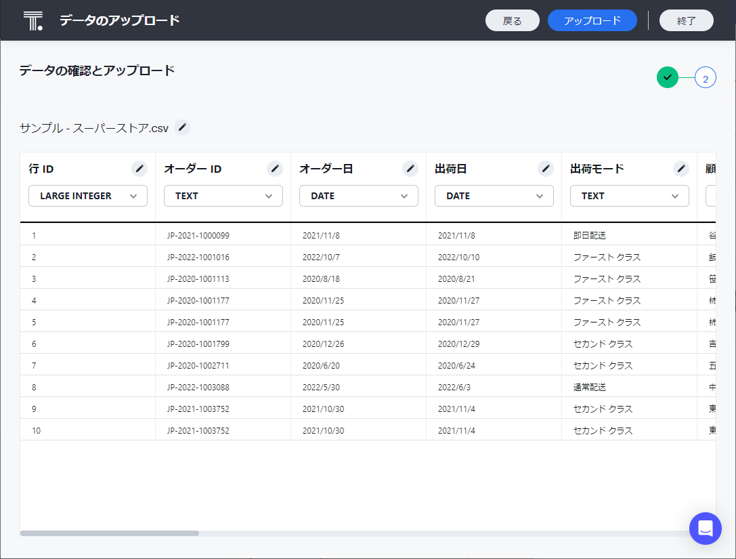The image size is (736, 559).
Task: Click the ThoughtSpot logo icon
Action: (x=33, y=21)
